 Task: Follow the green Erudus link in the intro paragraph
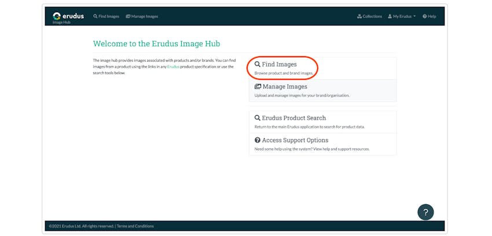(173, 67)
